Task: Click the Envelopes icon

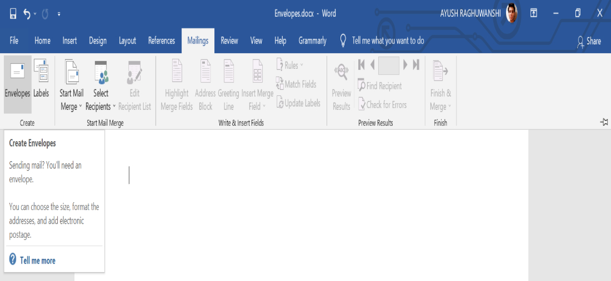Action: pos(18,84)
